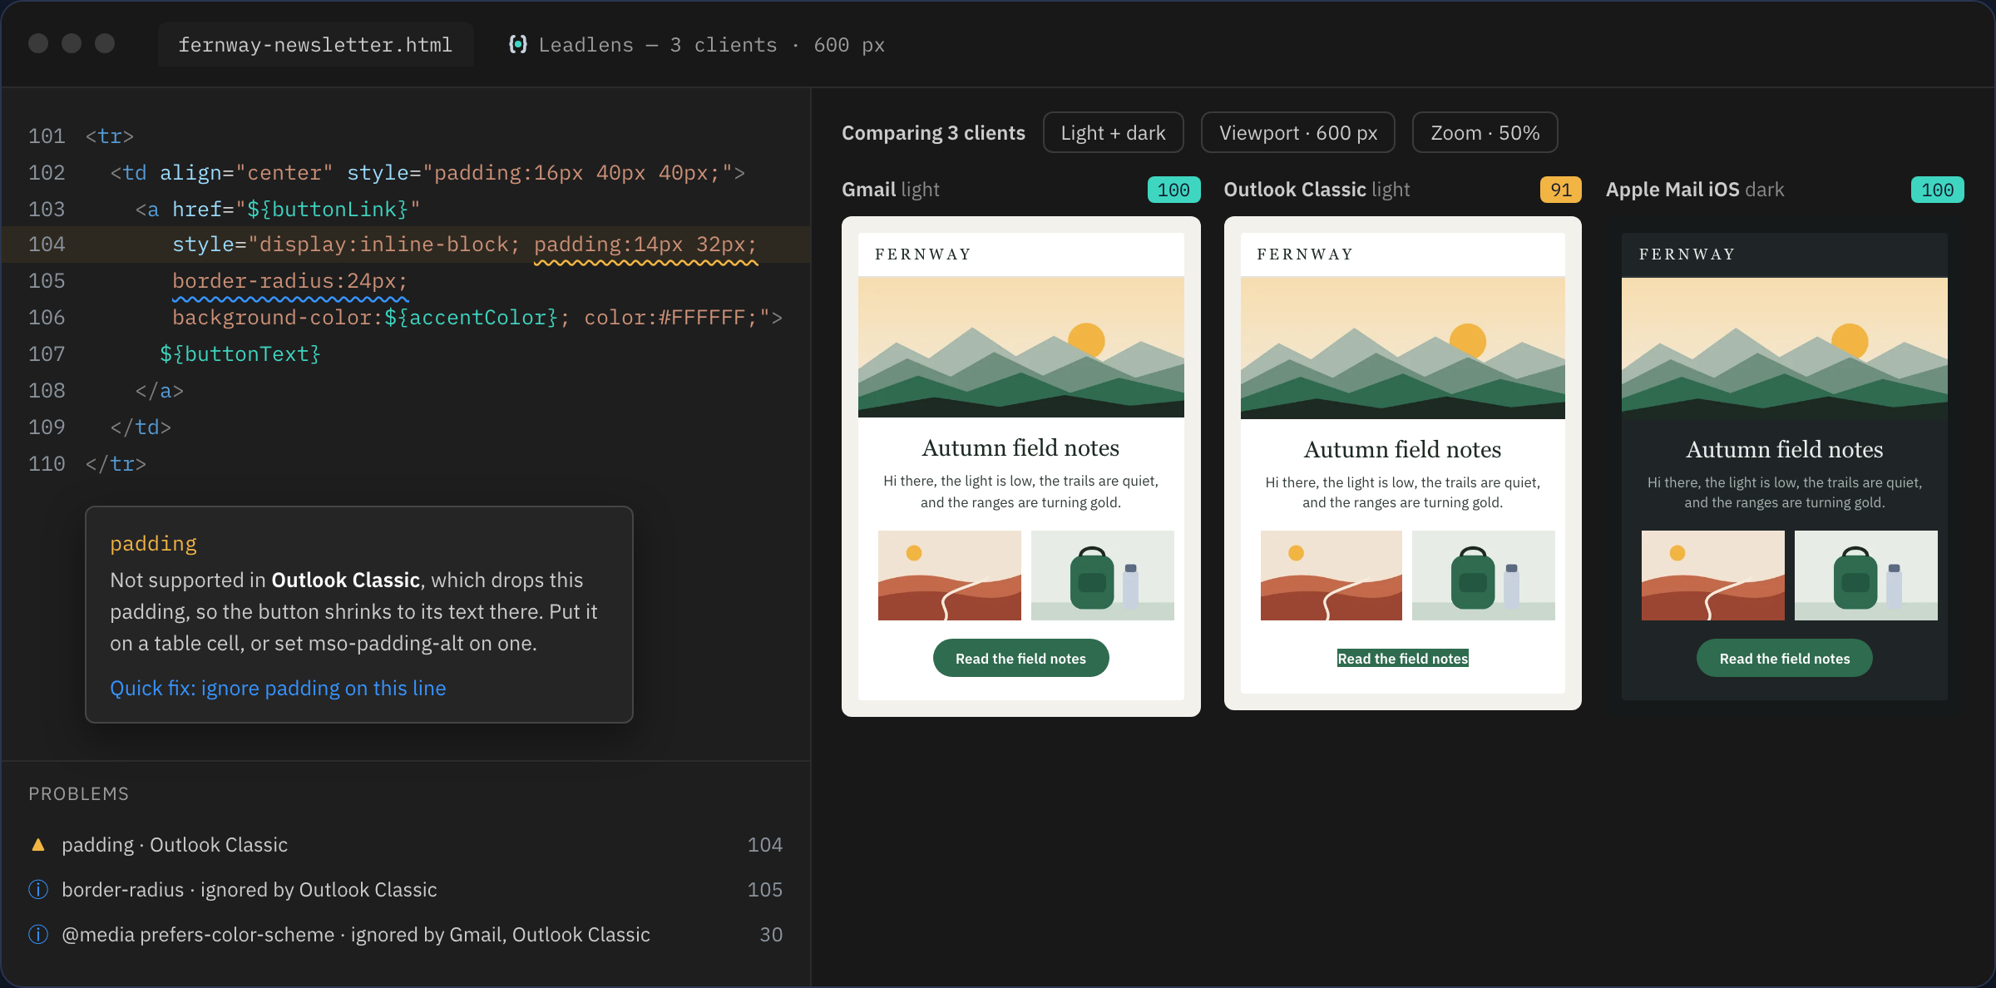Click the Gmail light score badge 100
This screenshot has height=988, width=1996.
[1173, 190]
